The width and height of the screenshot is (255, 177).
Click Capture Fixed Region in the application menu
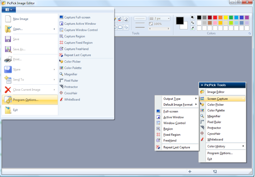[x=78, y=43]
